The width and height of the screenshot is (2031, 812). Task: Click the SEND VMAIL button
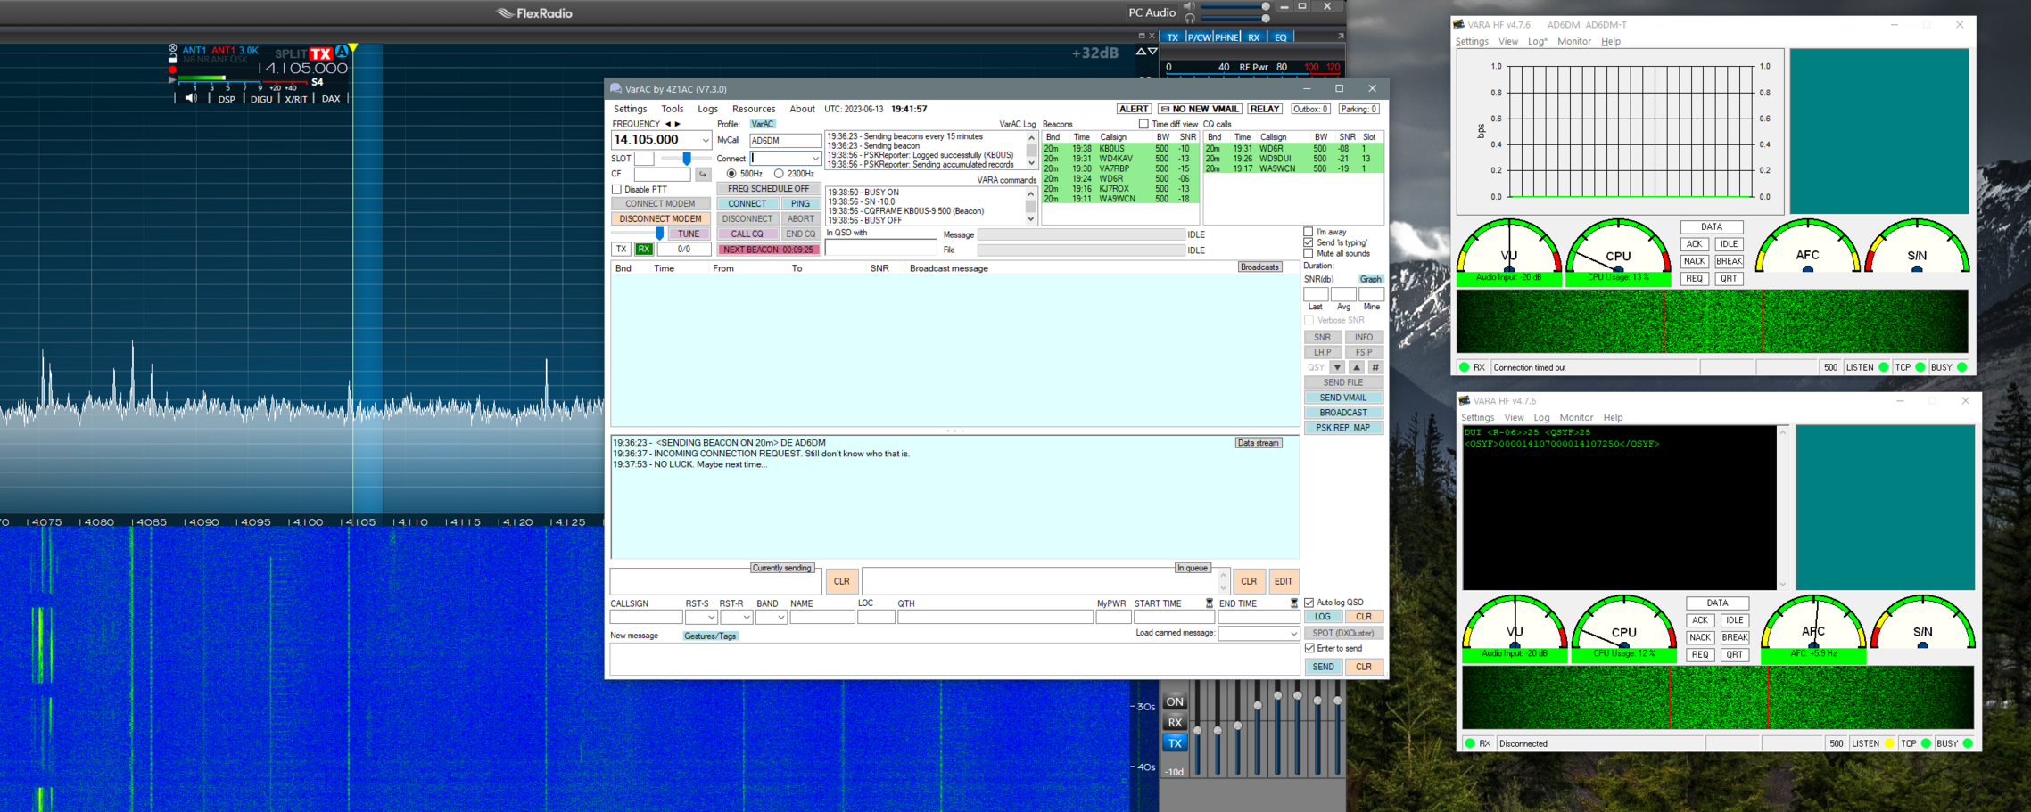click(x=1342, y=398)
